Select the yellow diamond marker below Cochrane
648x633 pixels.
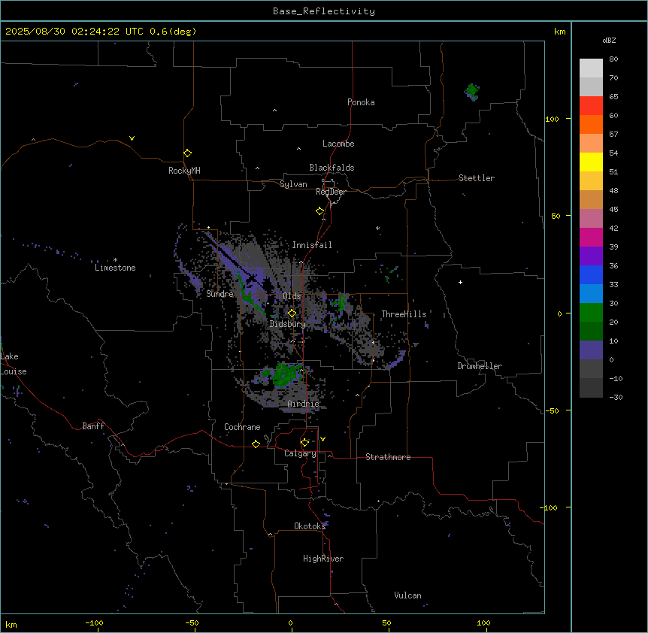point(256,444)
